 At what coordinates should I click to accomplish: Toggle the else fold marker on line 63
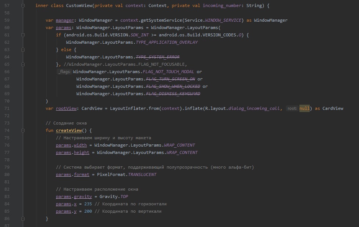click(23, 50)
